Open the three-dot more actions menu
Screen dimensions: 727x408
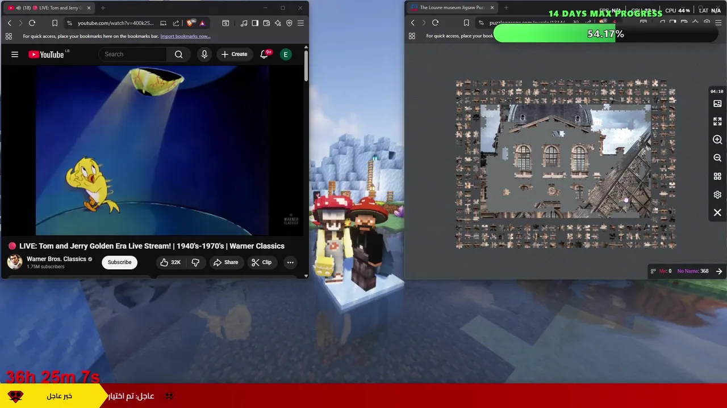point(290,262)
